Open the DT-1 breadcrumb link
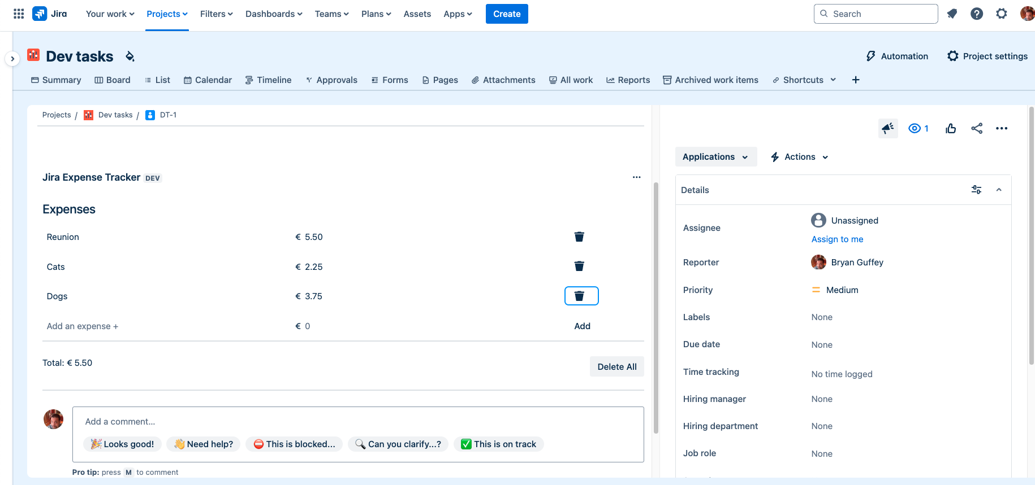This screenshot has height=485, width=1035. coord(168,115)
